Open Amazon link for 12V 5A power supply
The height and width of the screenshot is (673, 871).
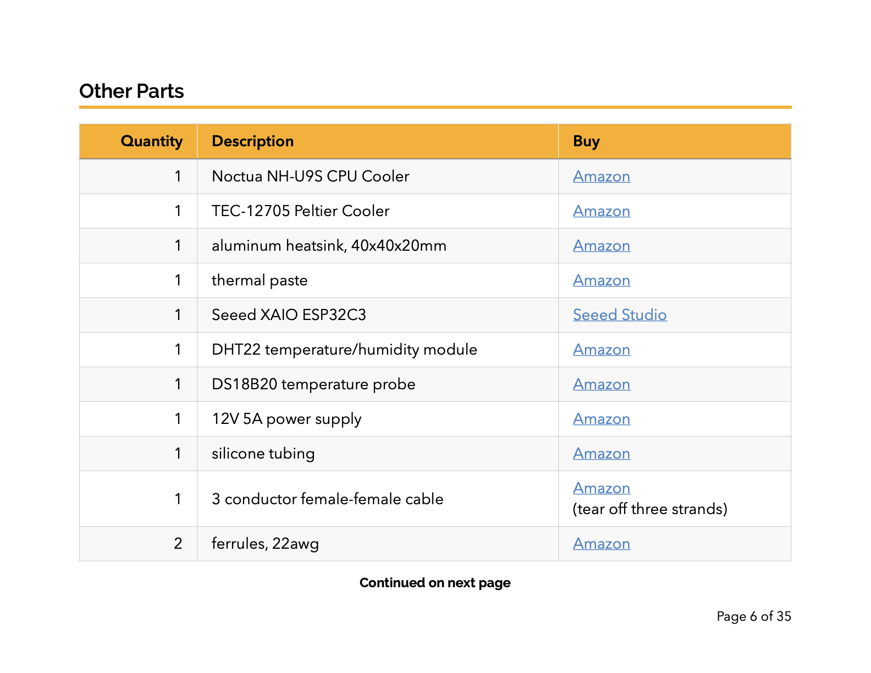point(602,419)
